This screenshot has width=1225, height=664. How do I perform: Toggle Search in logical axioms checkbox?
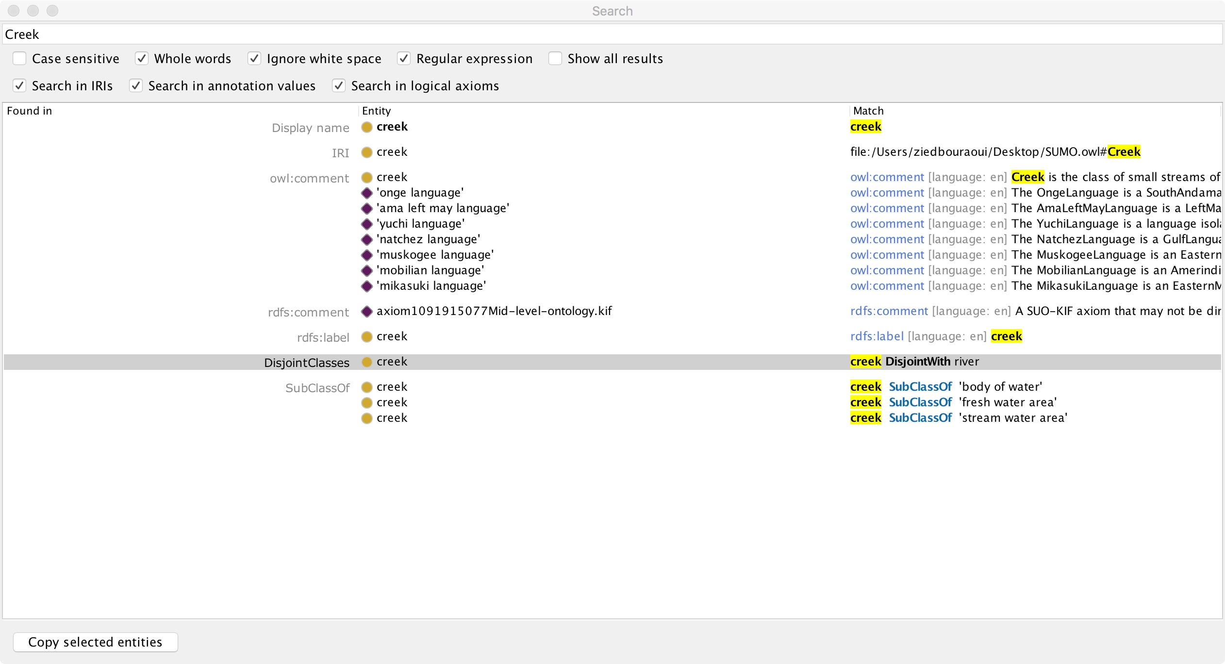339,86
